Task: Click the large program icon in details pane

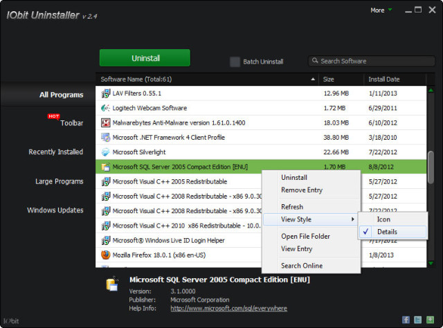Action: [x=112, y=284]
